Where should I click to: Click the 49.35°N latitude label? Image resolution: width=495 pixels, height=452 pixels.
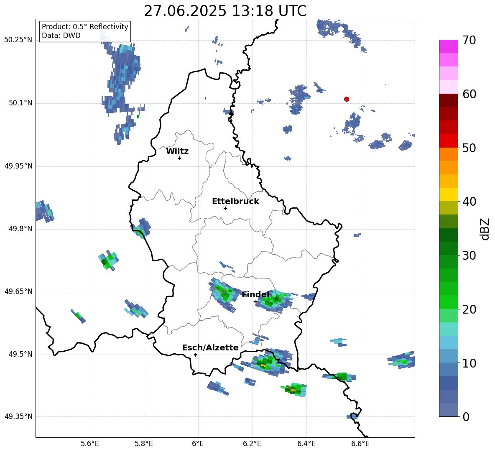point(18,416)
